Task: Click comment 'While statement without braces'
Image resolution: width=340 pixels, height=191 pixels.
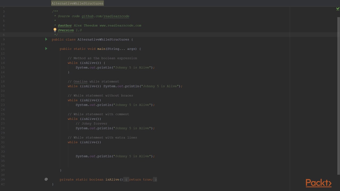Action: (x=100, y=95)
